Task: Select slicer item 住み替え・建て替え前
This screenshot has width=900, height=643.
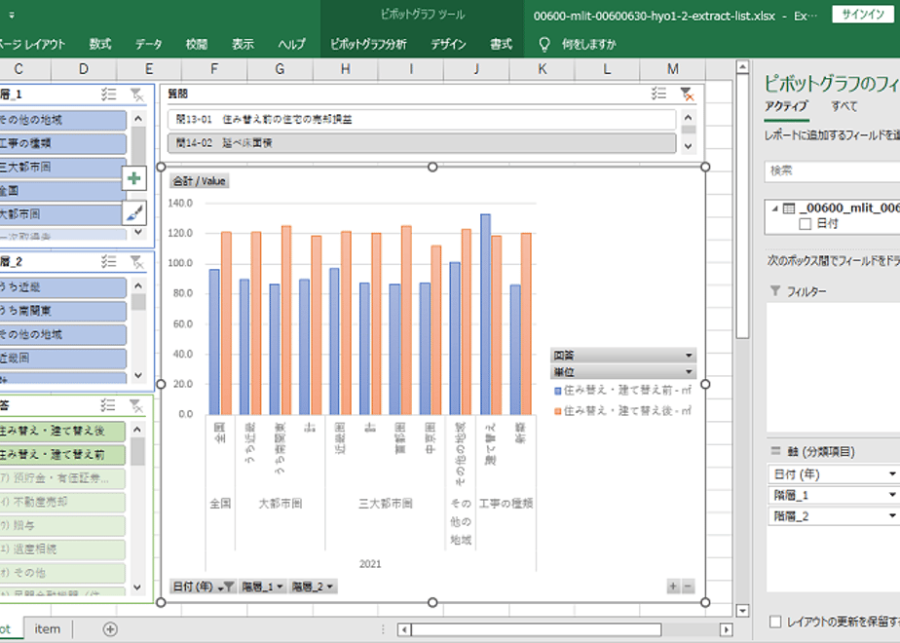Action: pos(61,455)
